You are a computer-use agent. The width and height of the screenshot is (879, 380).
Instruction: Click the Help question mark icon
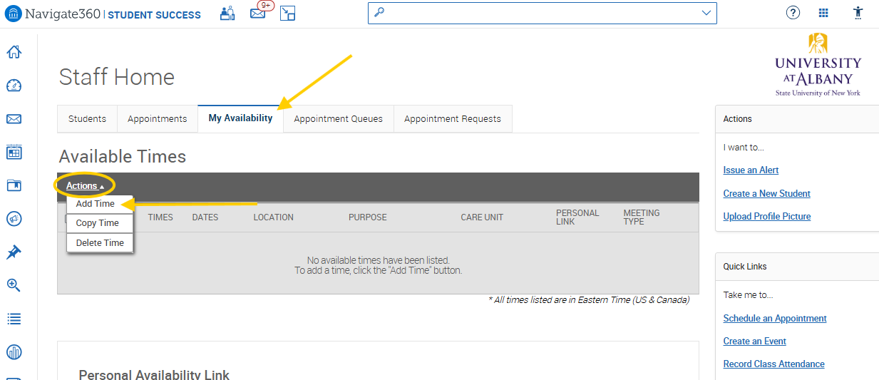click(x=793, y=13)
